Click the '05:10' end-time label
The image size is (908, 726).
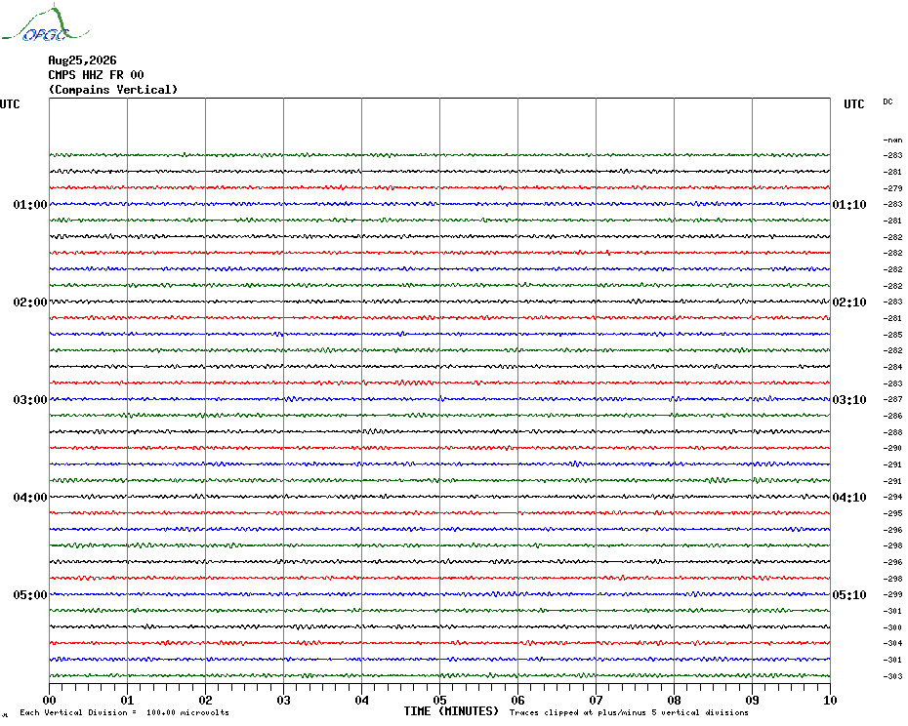tap(849, 594)
